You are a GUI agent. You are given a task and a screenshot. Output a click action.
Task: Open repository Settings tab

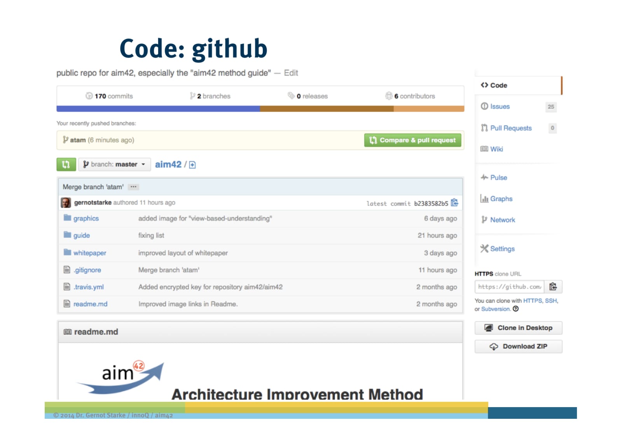point(498,249)
